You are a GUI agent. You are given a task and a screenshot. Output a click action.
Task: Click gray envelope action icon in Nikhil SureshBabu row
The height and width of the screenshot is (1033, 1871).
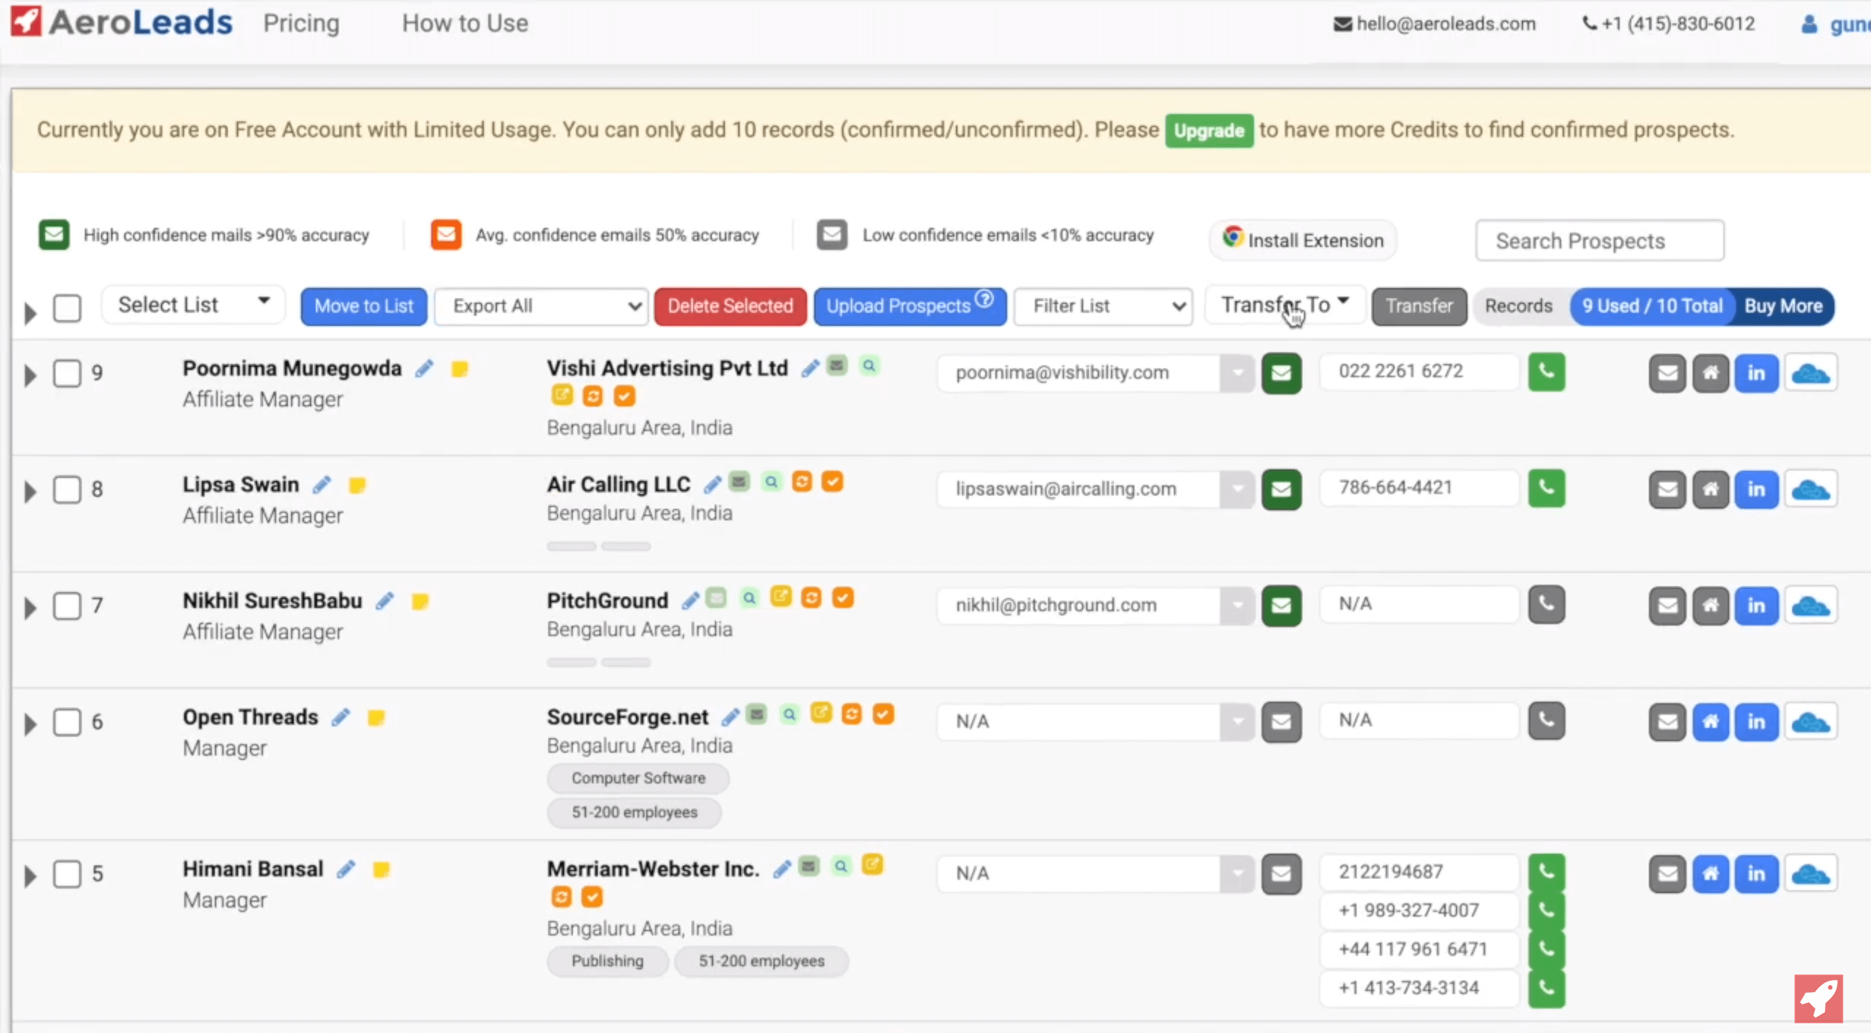pos(1667,606)
